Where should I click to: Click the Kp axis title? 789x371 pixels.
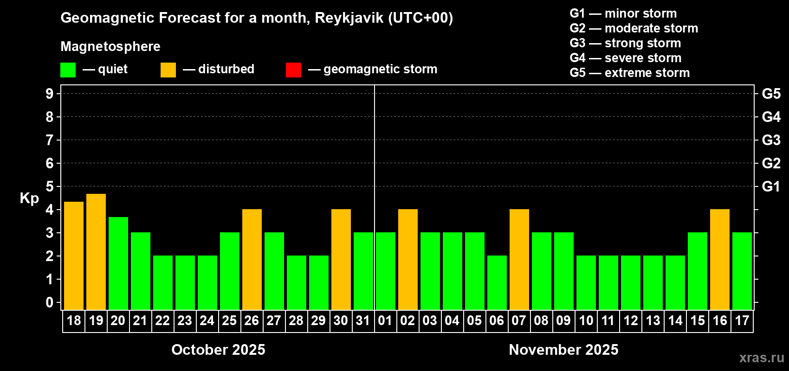point(29,198)
